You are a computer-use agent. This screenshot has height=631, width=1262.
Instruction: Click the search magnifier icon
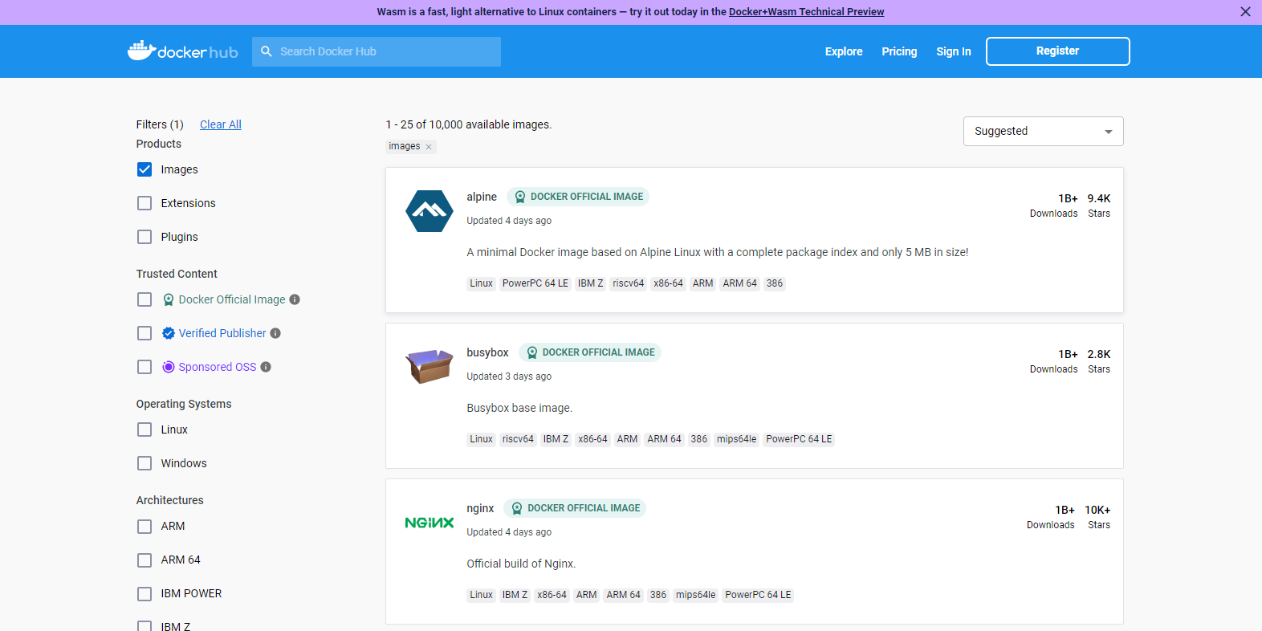[x=267, y=51]
